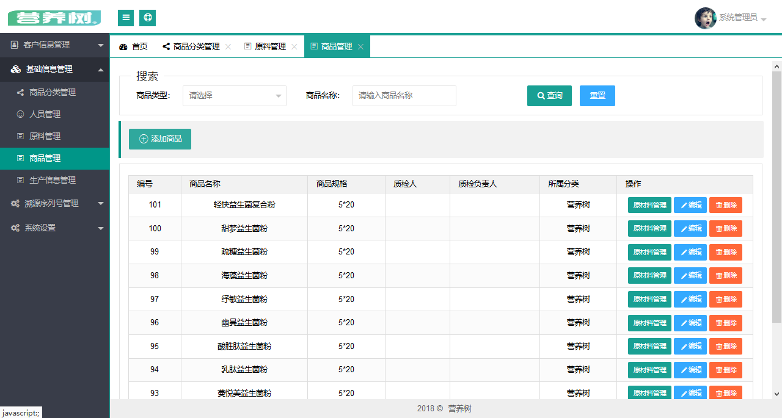This screenshot has width=782, height=418.
Task: Close the 商品管理 tab
Action: pyautogui.click(x=361, y=47)
